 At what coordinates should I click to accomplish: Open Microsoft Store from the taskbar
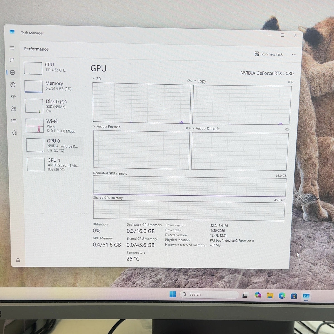pyautogui.click(x=294, y=296)
